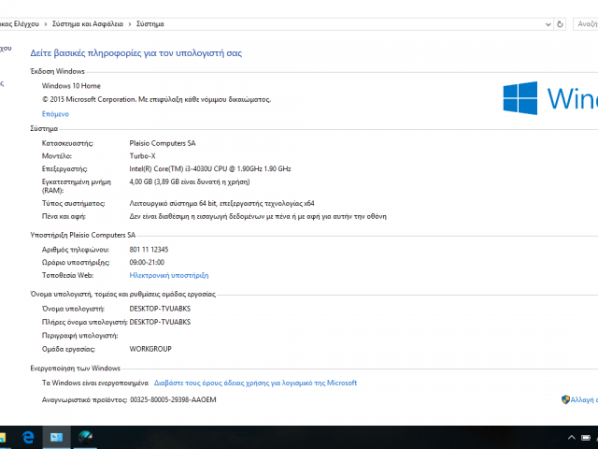Screen dimensions: 598x449
Task: Show hidden system tray icons
Action: [x=571, y=438]
